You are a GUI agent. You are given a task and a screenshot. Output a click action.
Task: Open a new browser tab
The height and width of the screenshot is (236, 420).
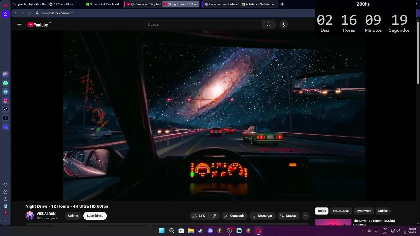tap(282, 4)
